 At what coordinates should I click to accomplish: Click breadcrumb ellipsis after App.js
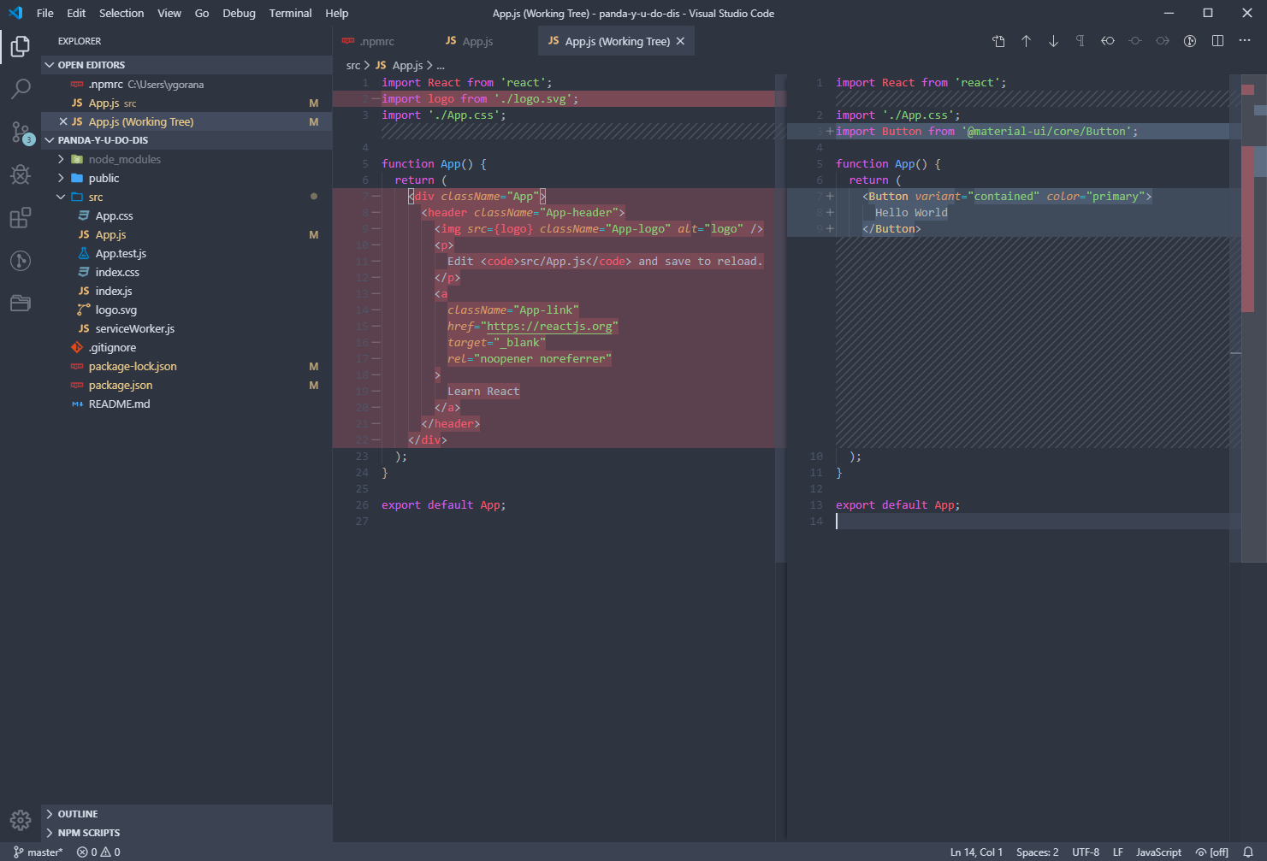441,65
